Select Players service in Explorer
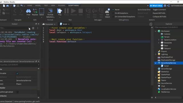Image resolution: width=183 pixels, height=103 pixels. [x=164, y=51]
